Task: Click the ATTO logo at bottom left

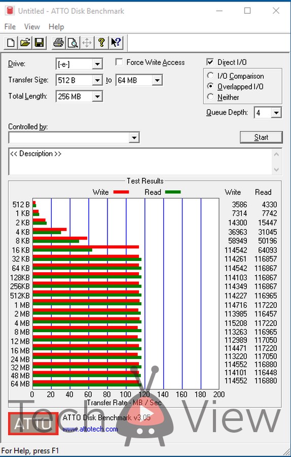Action: click(x=33, y=424)
